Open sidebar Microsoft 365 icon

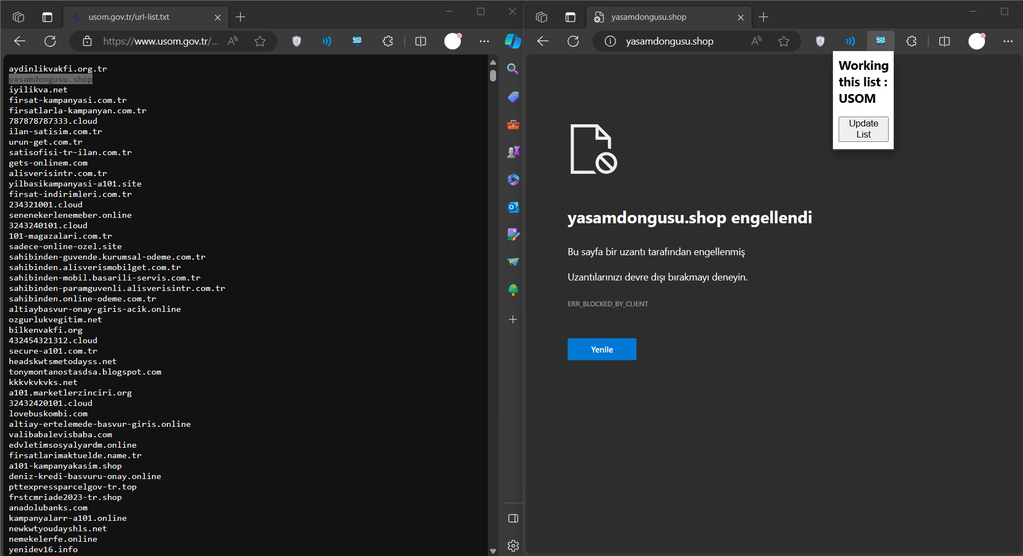point(513,180)
